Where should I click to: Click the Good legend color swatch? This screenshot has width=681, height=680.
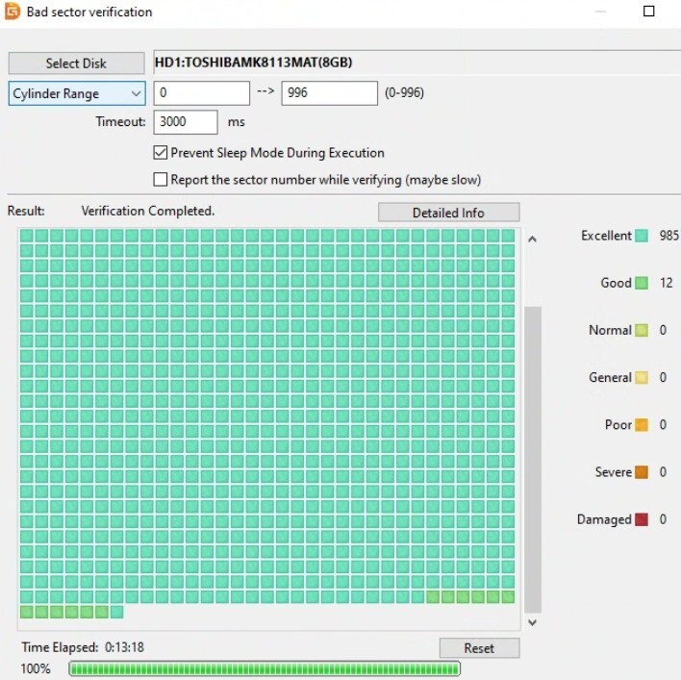pos(642,283)
